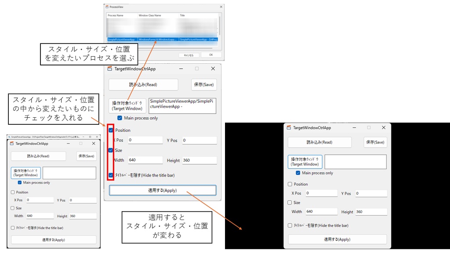Viewport: 450px width, 253px height.
Task: Focus target field showing SimplePictureViewerApp text
Action: click(x=182, y=106)
